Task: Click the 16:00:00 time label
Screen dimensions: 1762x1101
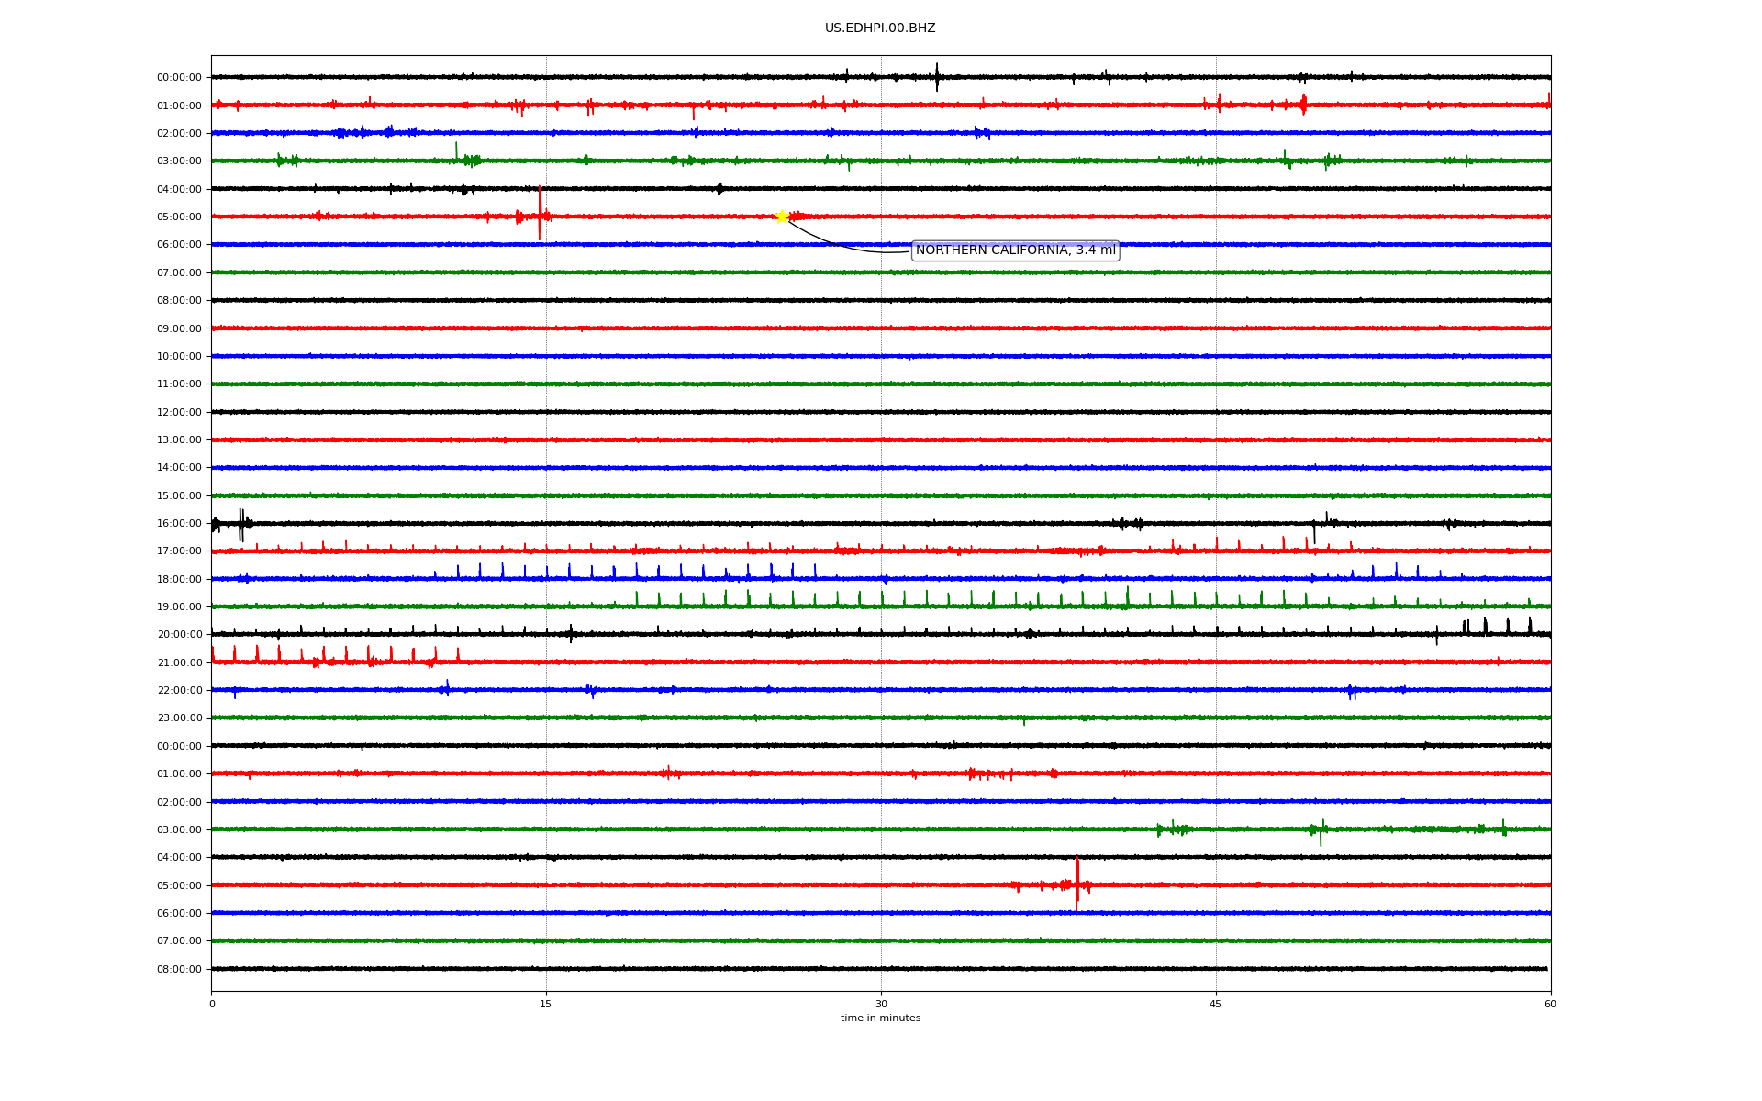Action: pos(179,524)
